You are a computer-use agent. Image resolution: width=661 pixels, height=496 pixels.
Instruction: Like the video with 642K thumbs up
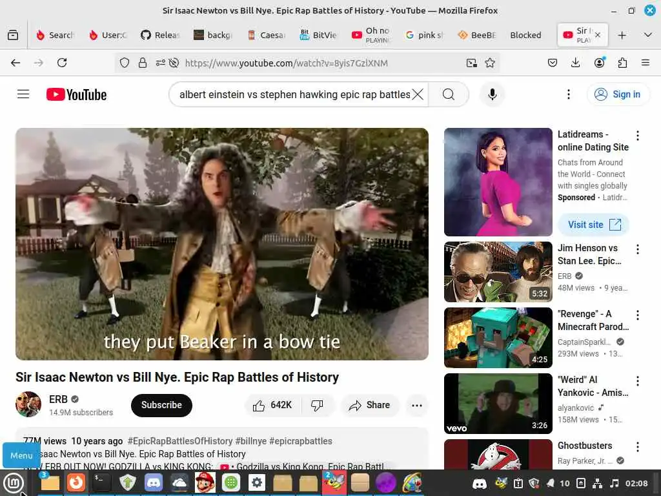click(272, 405)
